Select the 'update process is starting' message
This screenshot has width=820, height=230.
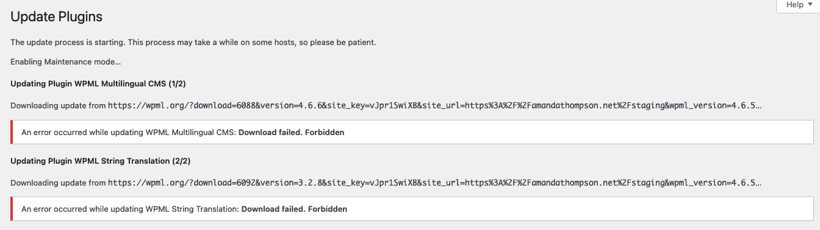pos(193,43)
